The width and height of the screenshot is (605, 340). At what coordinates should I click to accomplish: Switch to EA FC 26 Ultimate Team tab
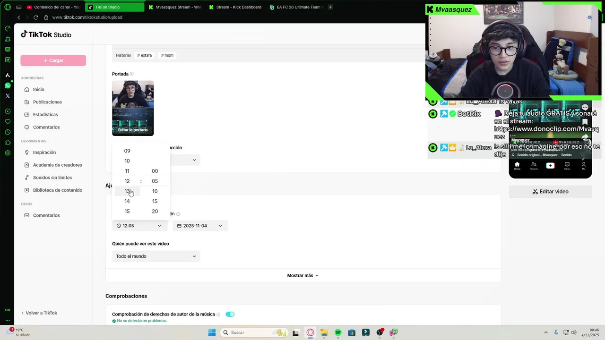click(x=296, y=7)
